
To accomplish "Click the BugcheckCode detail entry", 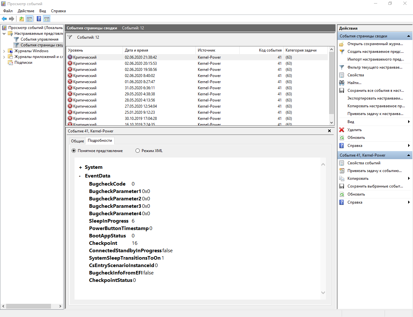I will (x=112, y=184).
